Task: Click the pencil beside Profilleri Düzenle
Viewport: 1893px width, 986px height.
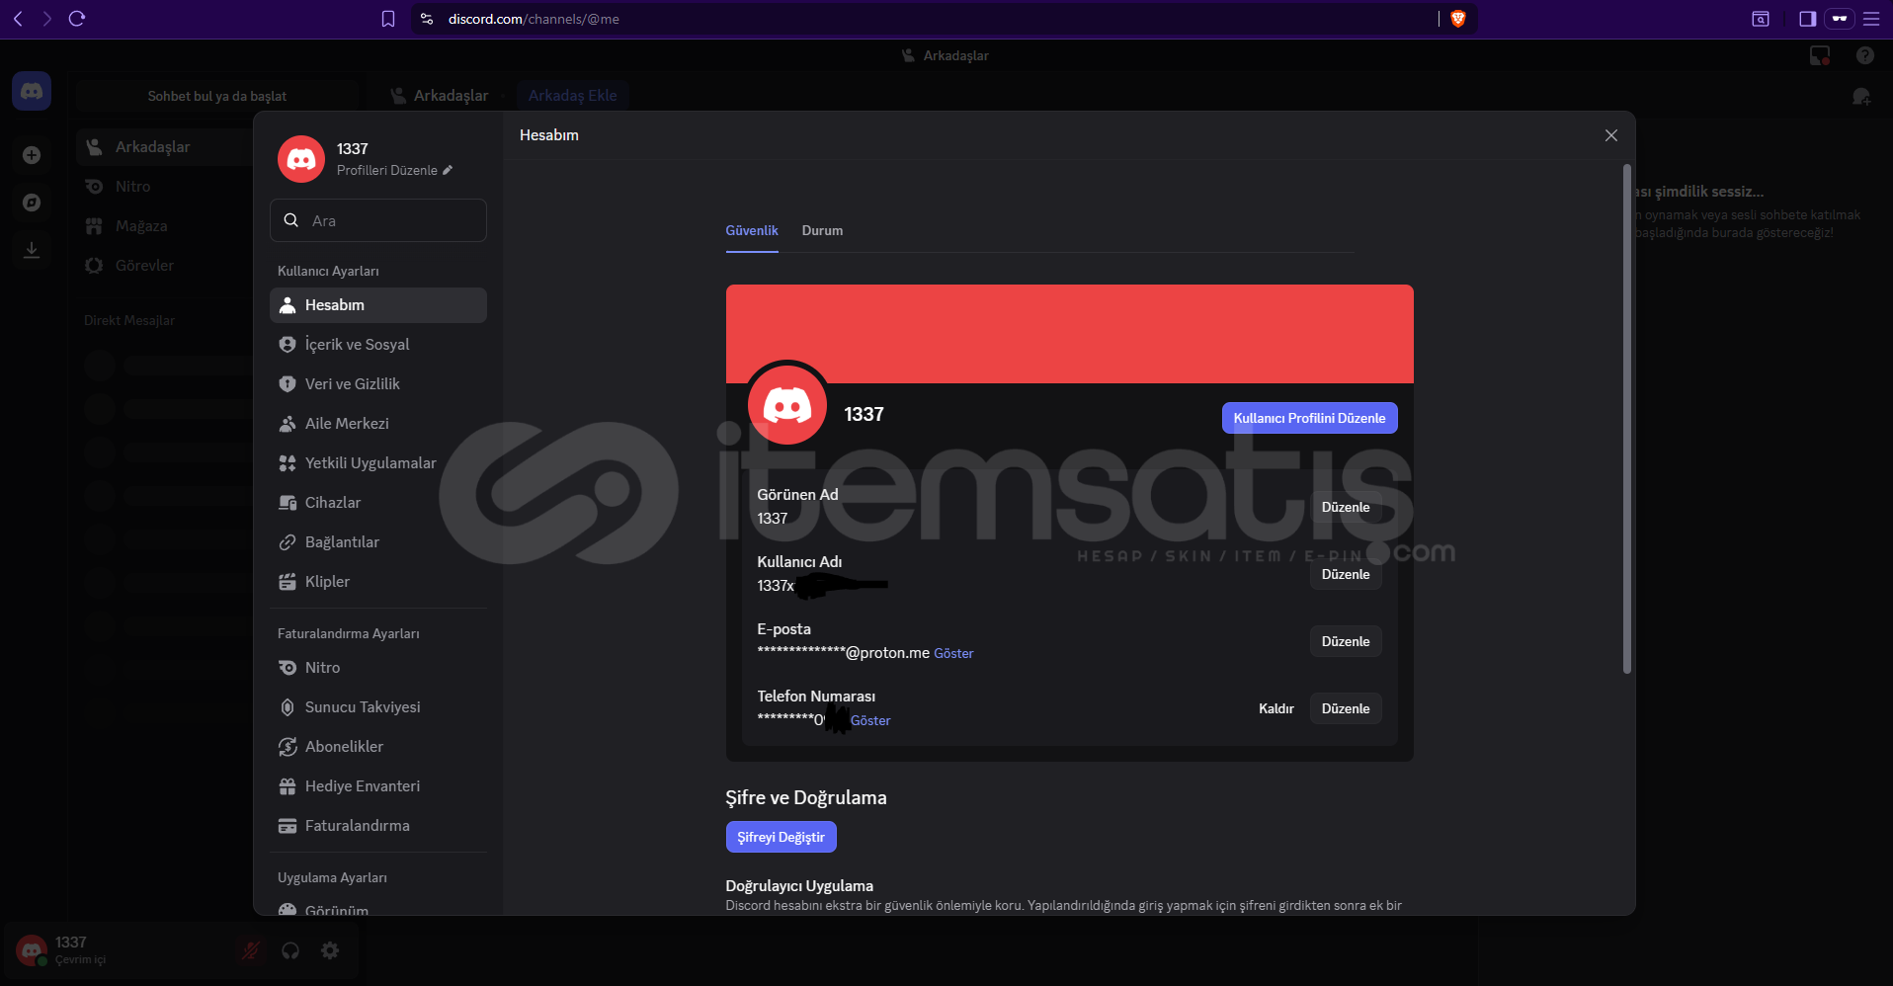Action: [448, 170]
